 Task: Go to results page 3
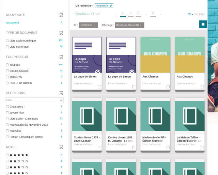[138, 14]
